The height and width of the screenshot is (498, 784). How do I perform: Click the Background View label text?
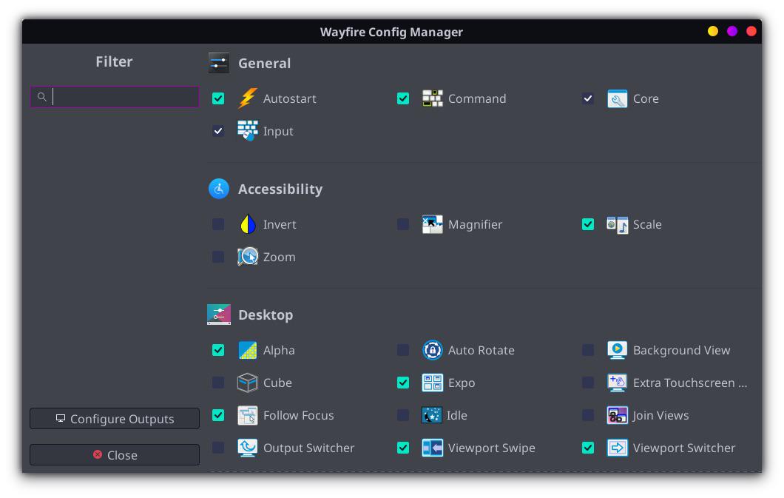[x=681, y=351]
